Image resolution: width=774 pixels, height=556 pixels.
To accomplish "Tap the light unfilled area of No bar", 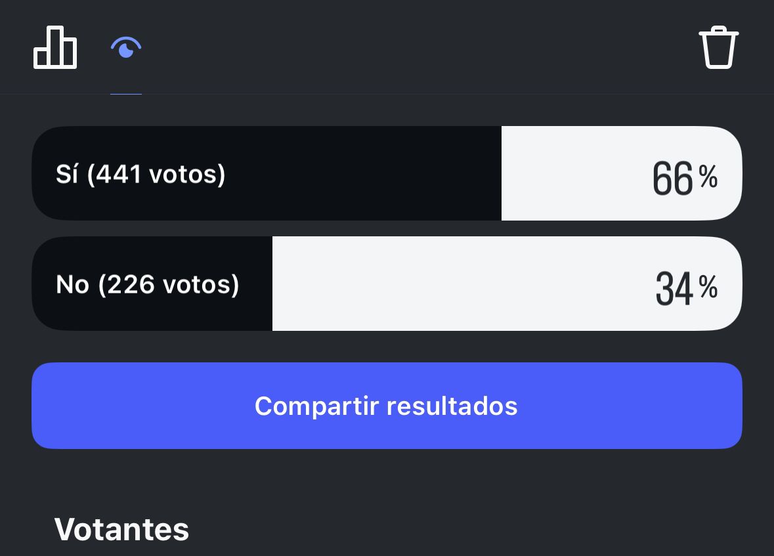I will tap(507, 284).
